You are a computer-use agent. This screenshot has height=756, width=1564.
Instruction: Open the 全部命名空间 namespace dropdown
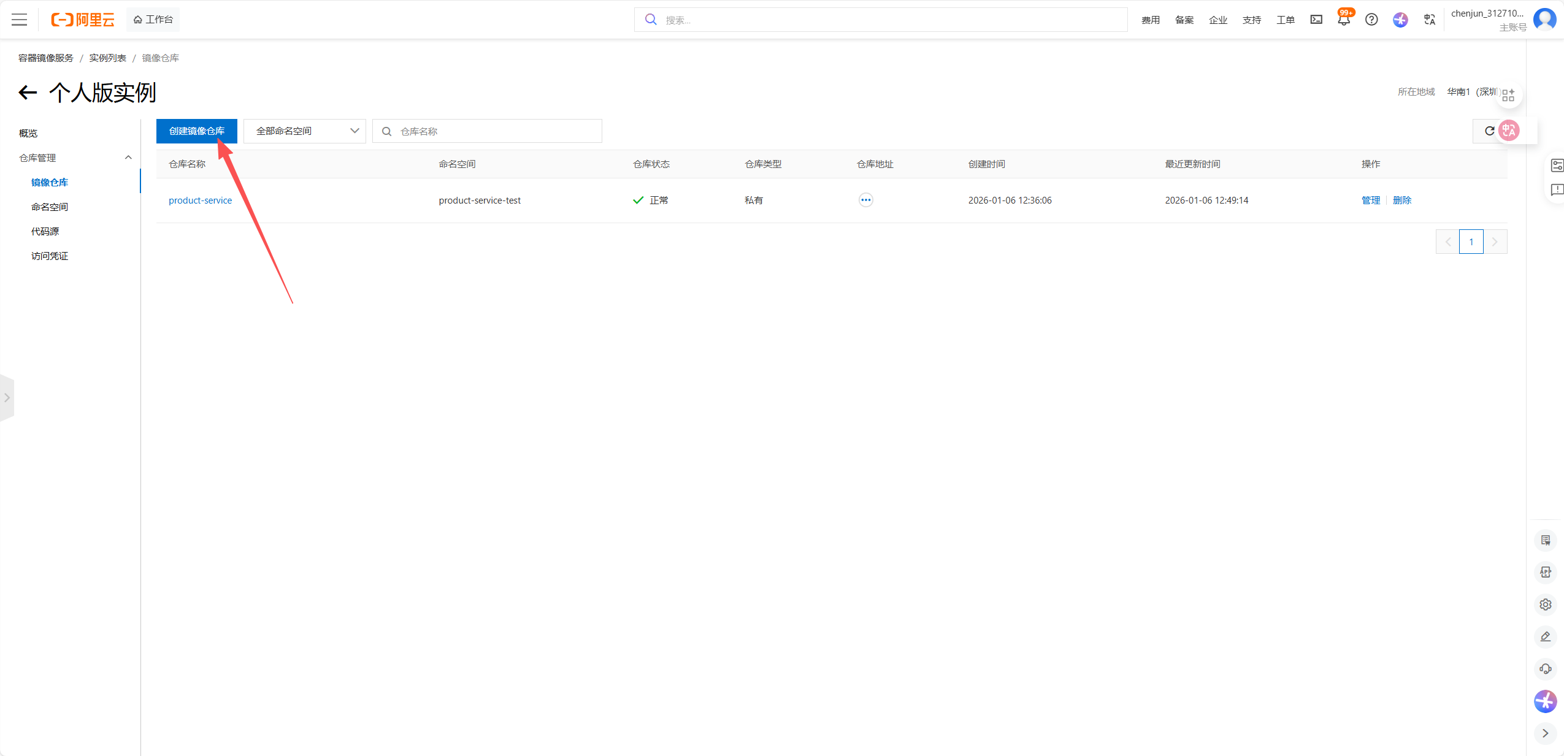click(304, 131)
